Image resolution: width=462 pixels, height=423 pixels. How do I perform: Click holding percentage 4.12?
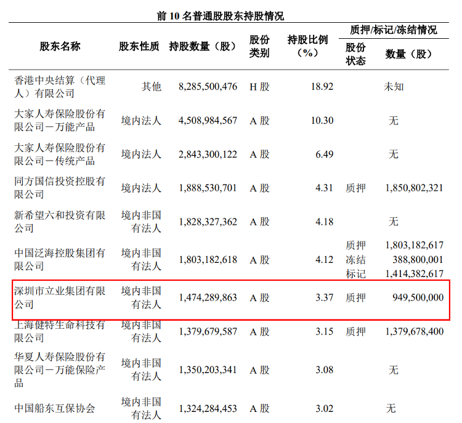tap(325, 259)
